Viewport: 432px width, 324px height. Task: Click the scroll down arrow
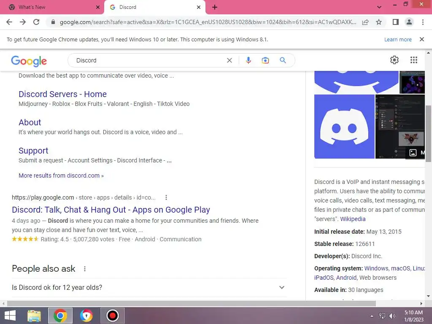[x=428, y=296]
